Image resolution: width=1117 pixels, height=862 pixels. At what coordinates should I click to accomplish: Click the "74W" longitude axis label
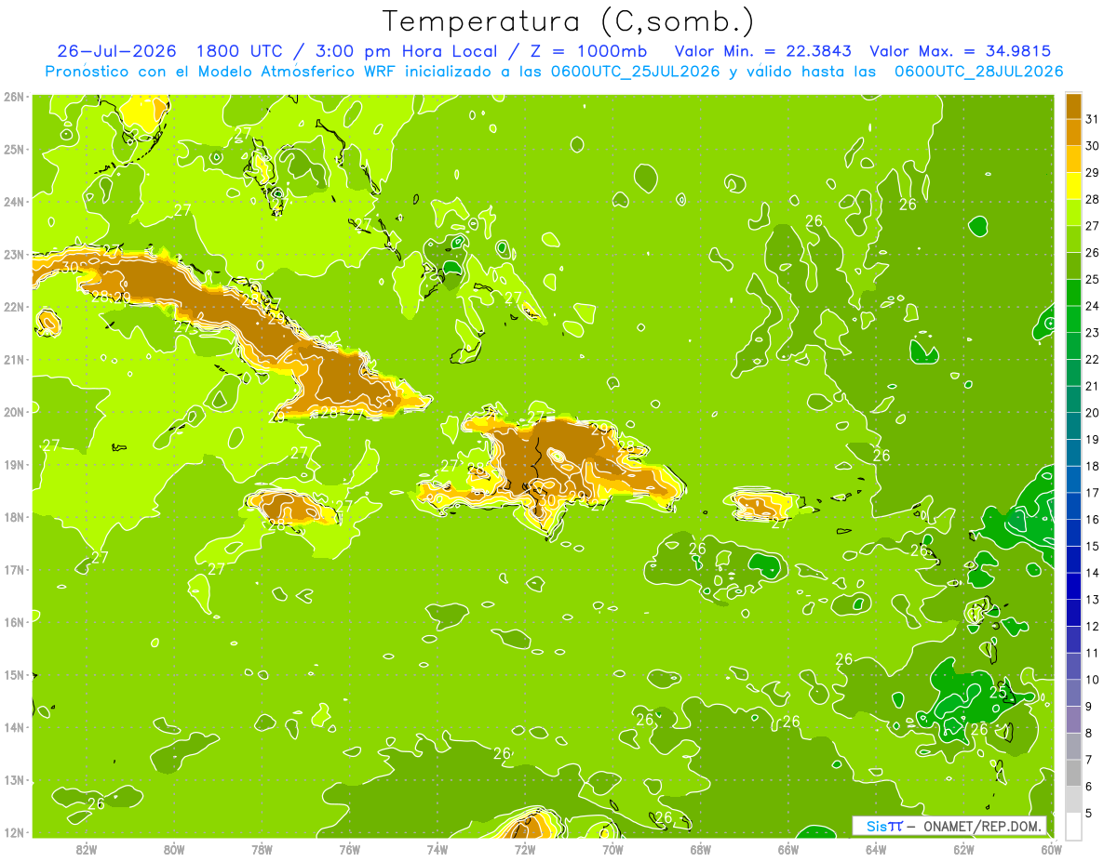(x=437, y=849)
